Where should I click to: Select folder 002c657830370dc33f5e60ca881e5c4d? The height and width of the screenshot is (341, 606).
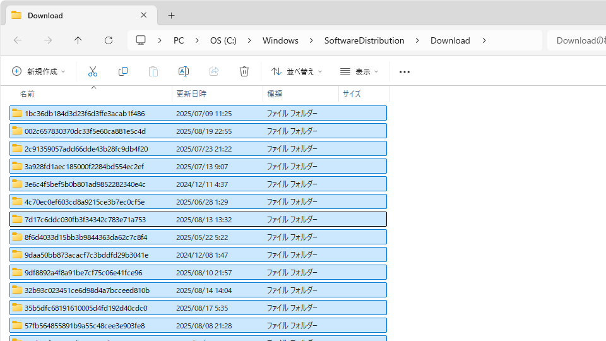(x=198, y=131)
